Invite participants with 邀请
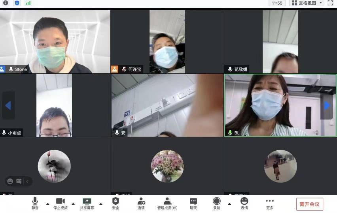 point(141,204)
